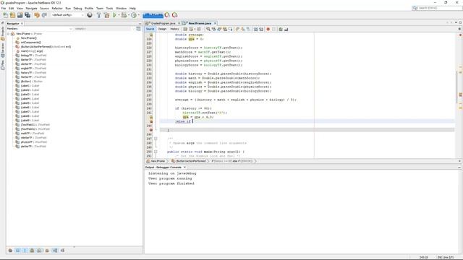Click the red record macro icon in editor toolbar

point(268,29)
